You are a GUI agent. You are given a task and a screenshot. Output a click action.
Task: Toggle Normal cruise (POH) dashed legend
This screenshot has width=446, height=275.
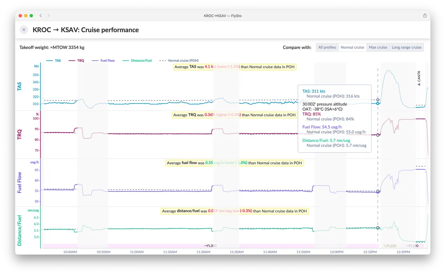(x=179, y=61)
